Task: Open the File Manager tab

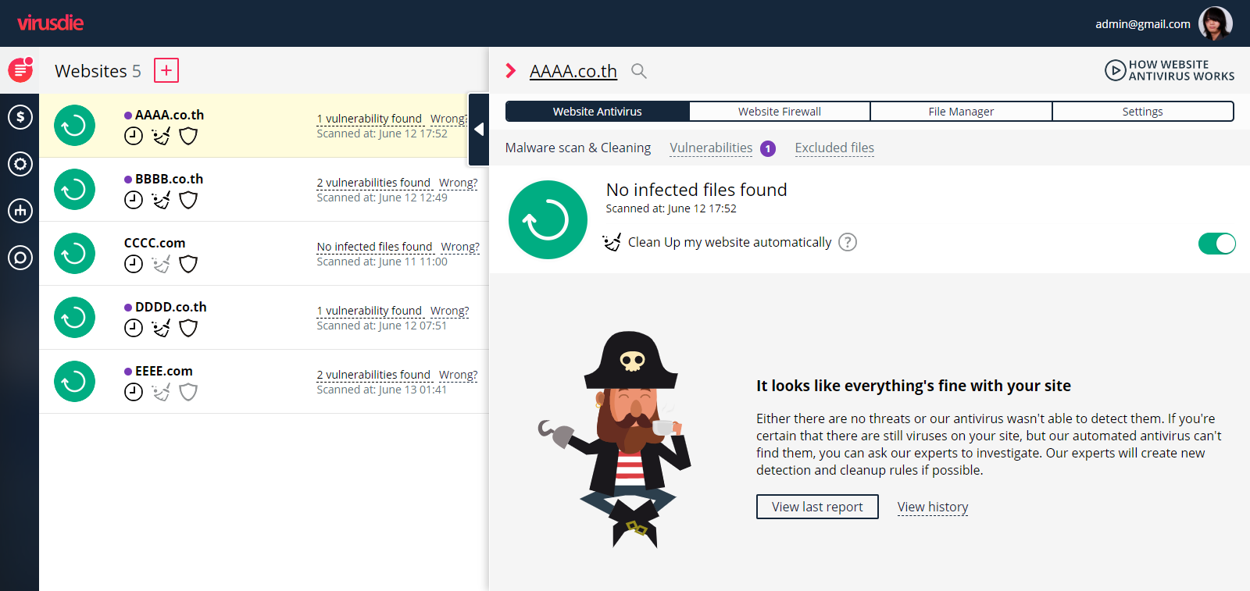Action: tap(961, 112)
